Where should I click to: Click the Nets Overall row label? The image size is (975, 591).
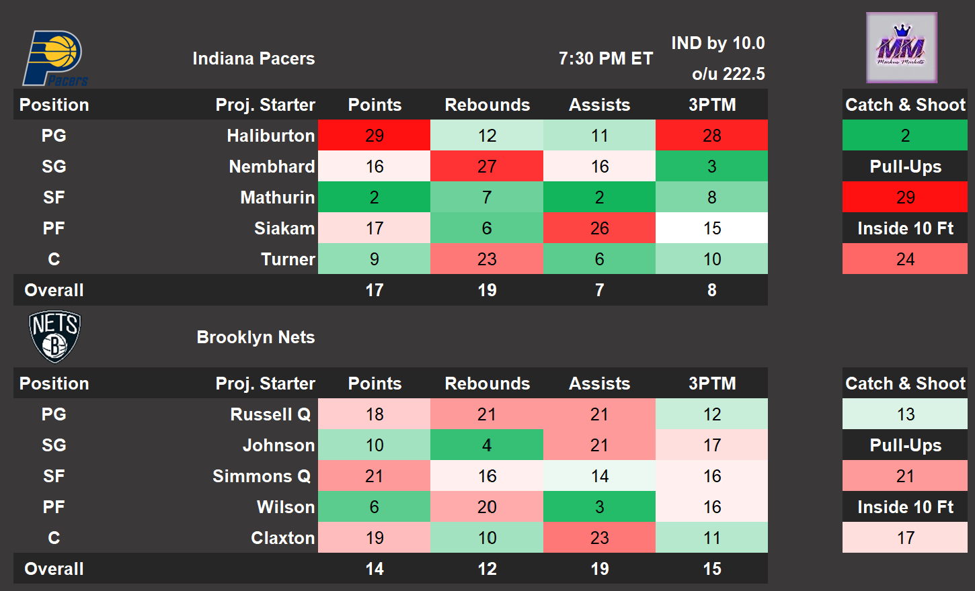pos(54,569)
